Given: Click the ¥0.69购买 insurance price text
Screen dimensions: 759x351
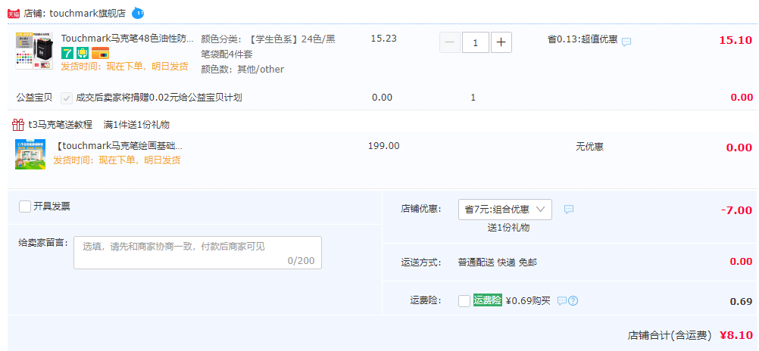Looking at the screenshot, I should click(x=528, y=301).
